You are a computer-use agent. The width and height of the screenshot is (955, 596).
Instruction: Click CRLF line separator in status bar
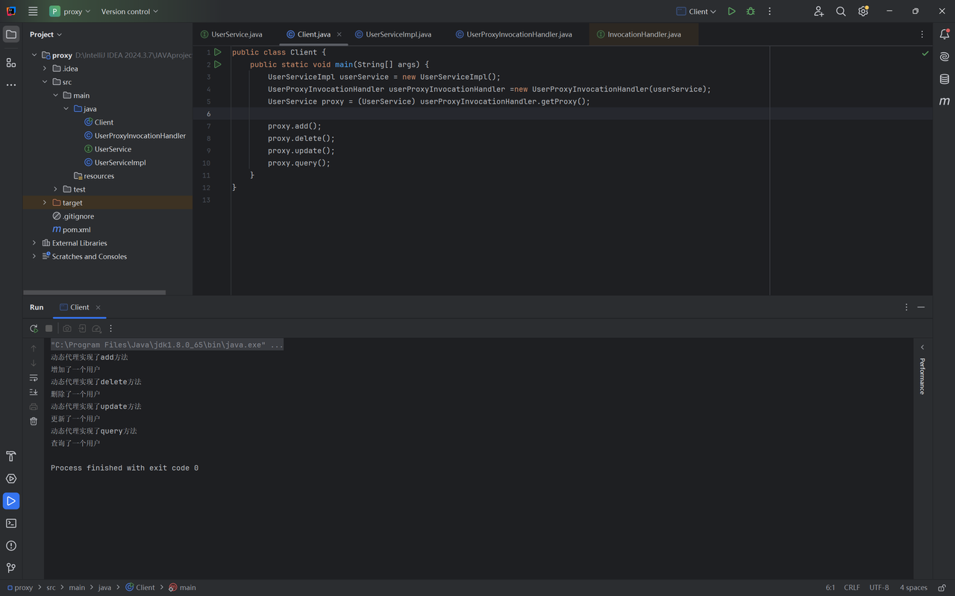point(852,588)
